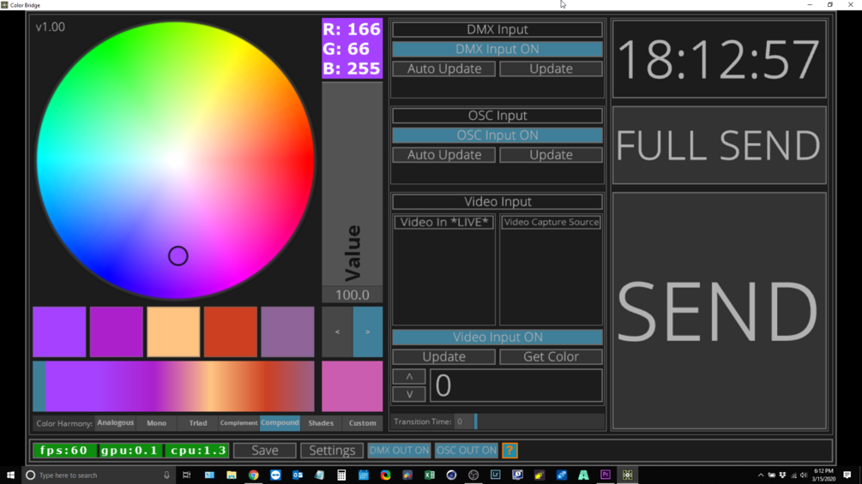This screenshot has width=862, height=484.
Task: Click the left arrow palette button
Action: click(x=337, y=332)
